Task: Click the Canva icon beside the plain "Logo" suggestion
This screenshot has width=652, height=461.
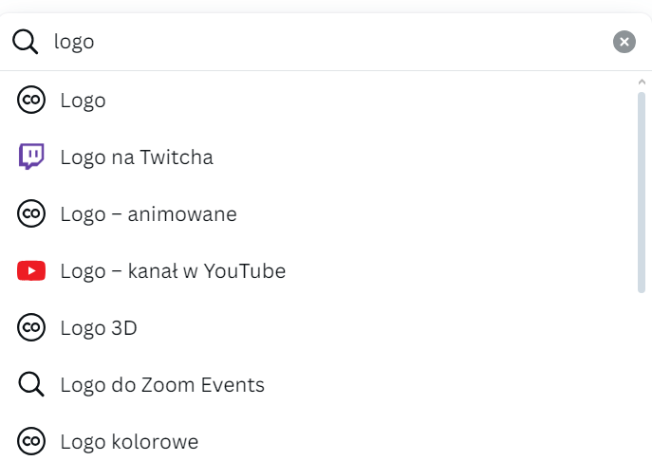Action: coord(31,101)
